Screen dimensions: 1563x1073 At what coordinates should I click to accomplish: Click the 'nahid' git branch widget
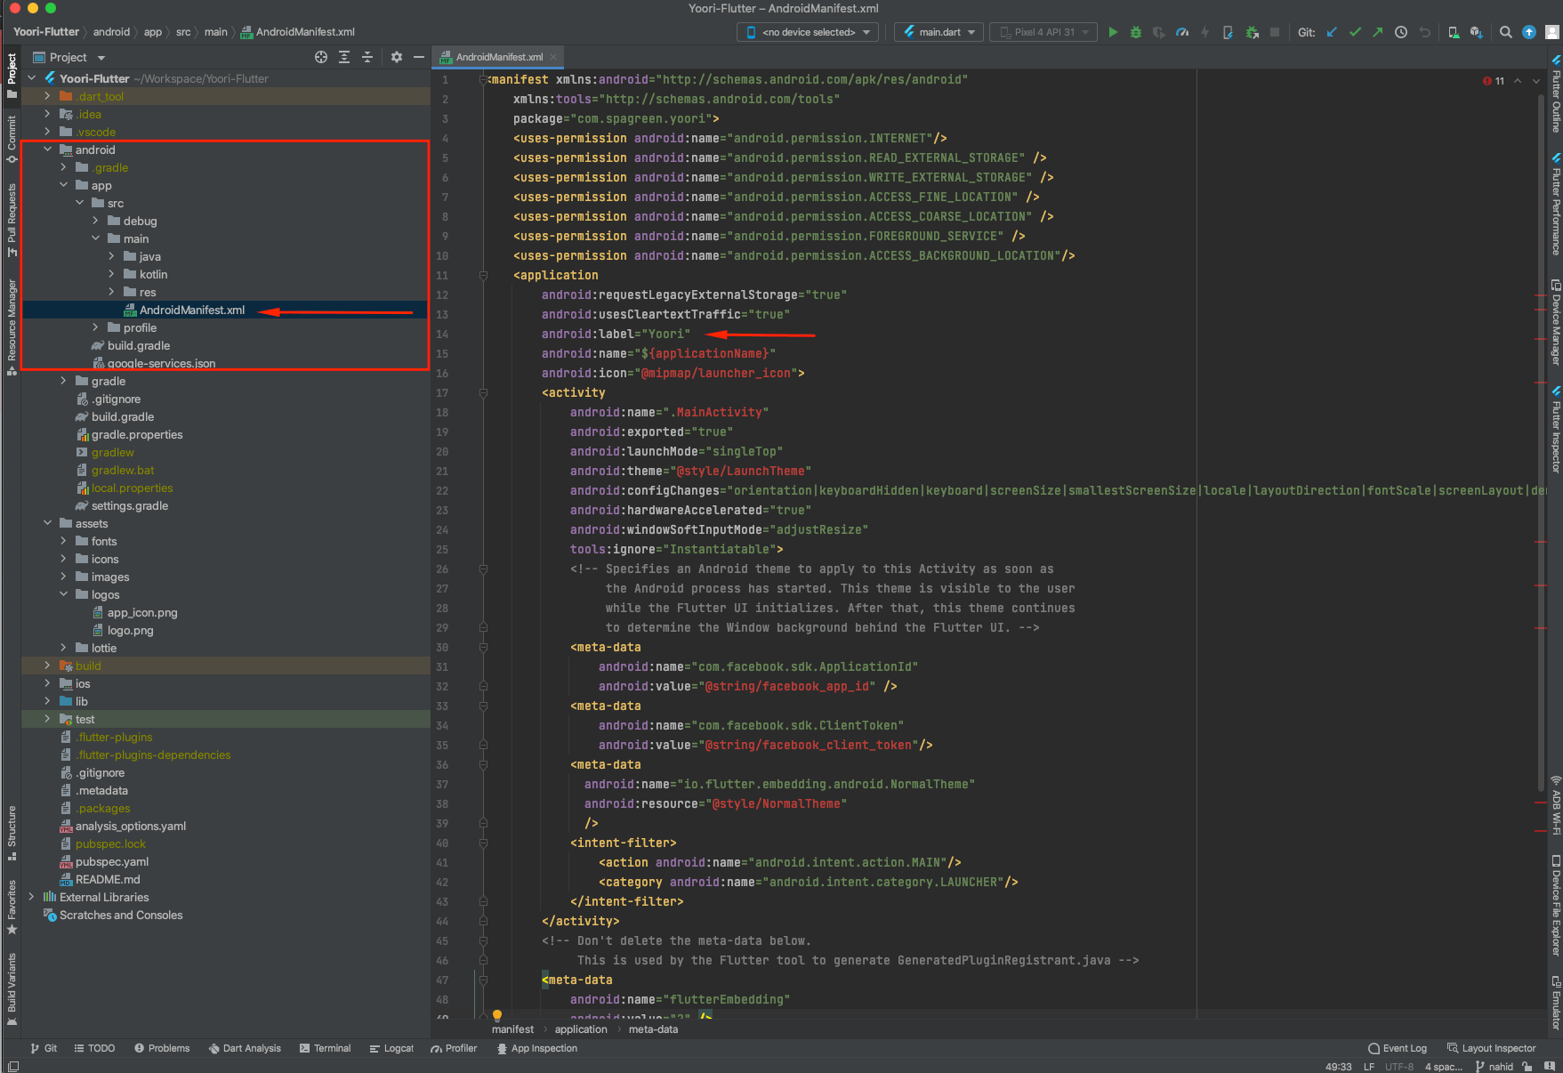[1494, 1066]
